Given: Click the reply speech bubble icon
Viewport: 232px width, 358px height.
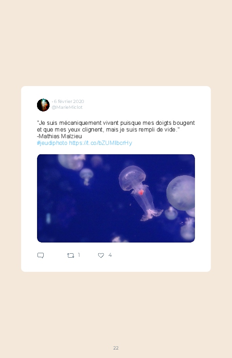Looking at the screenshot, I should pos(41,255).
